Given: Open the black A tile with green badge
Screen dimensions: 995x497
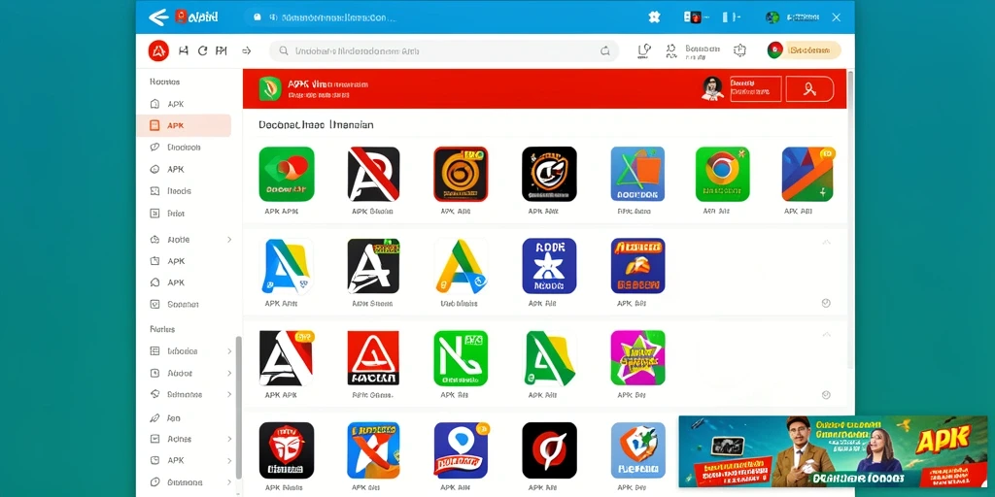Looking at the screenshot, I should 374,266.
